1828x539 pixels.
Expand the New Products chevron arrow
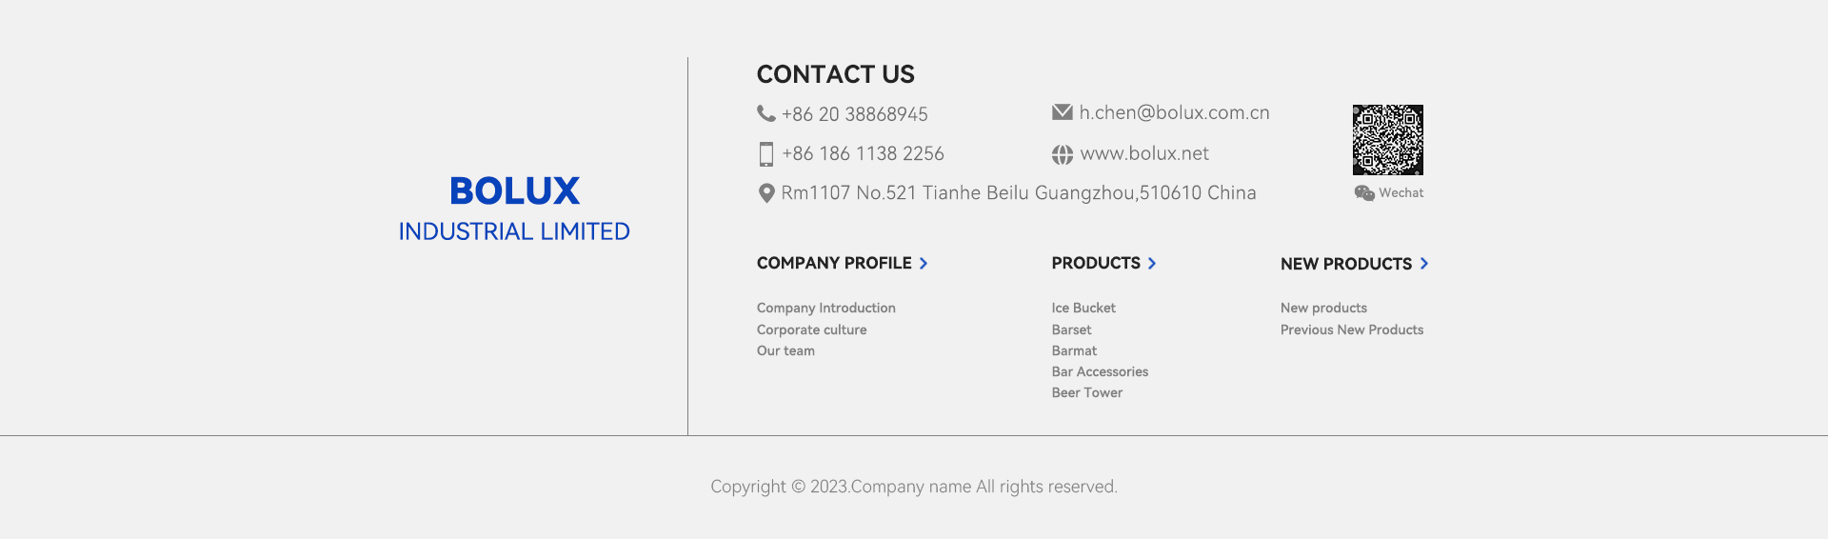click(x=1424, y=264)
